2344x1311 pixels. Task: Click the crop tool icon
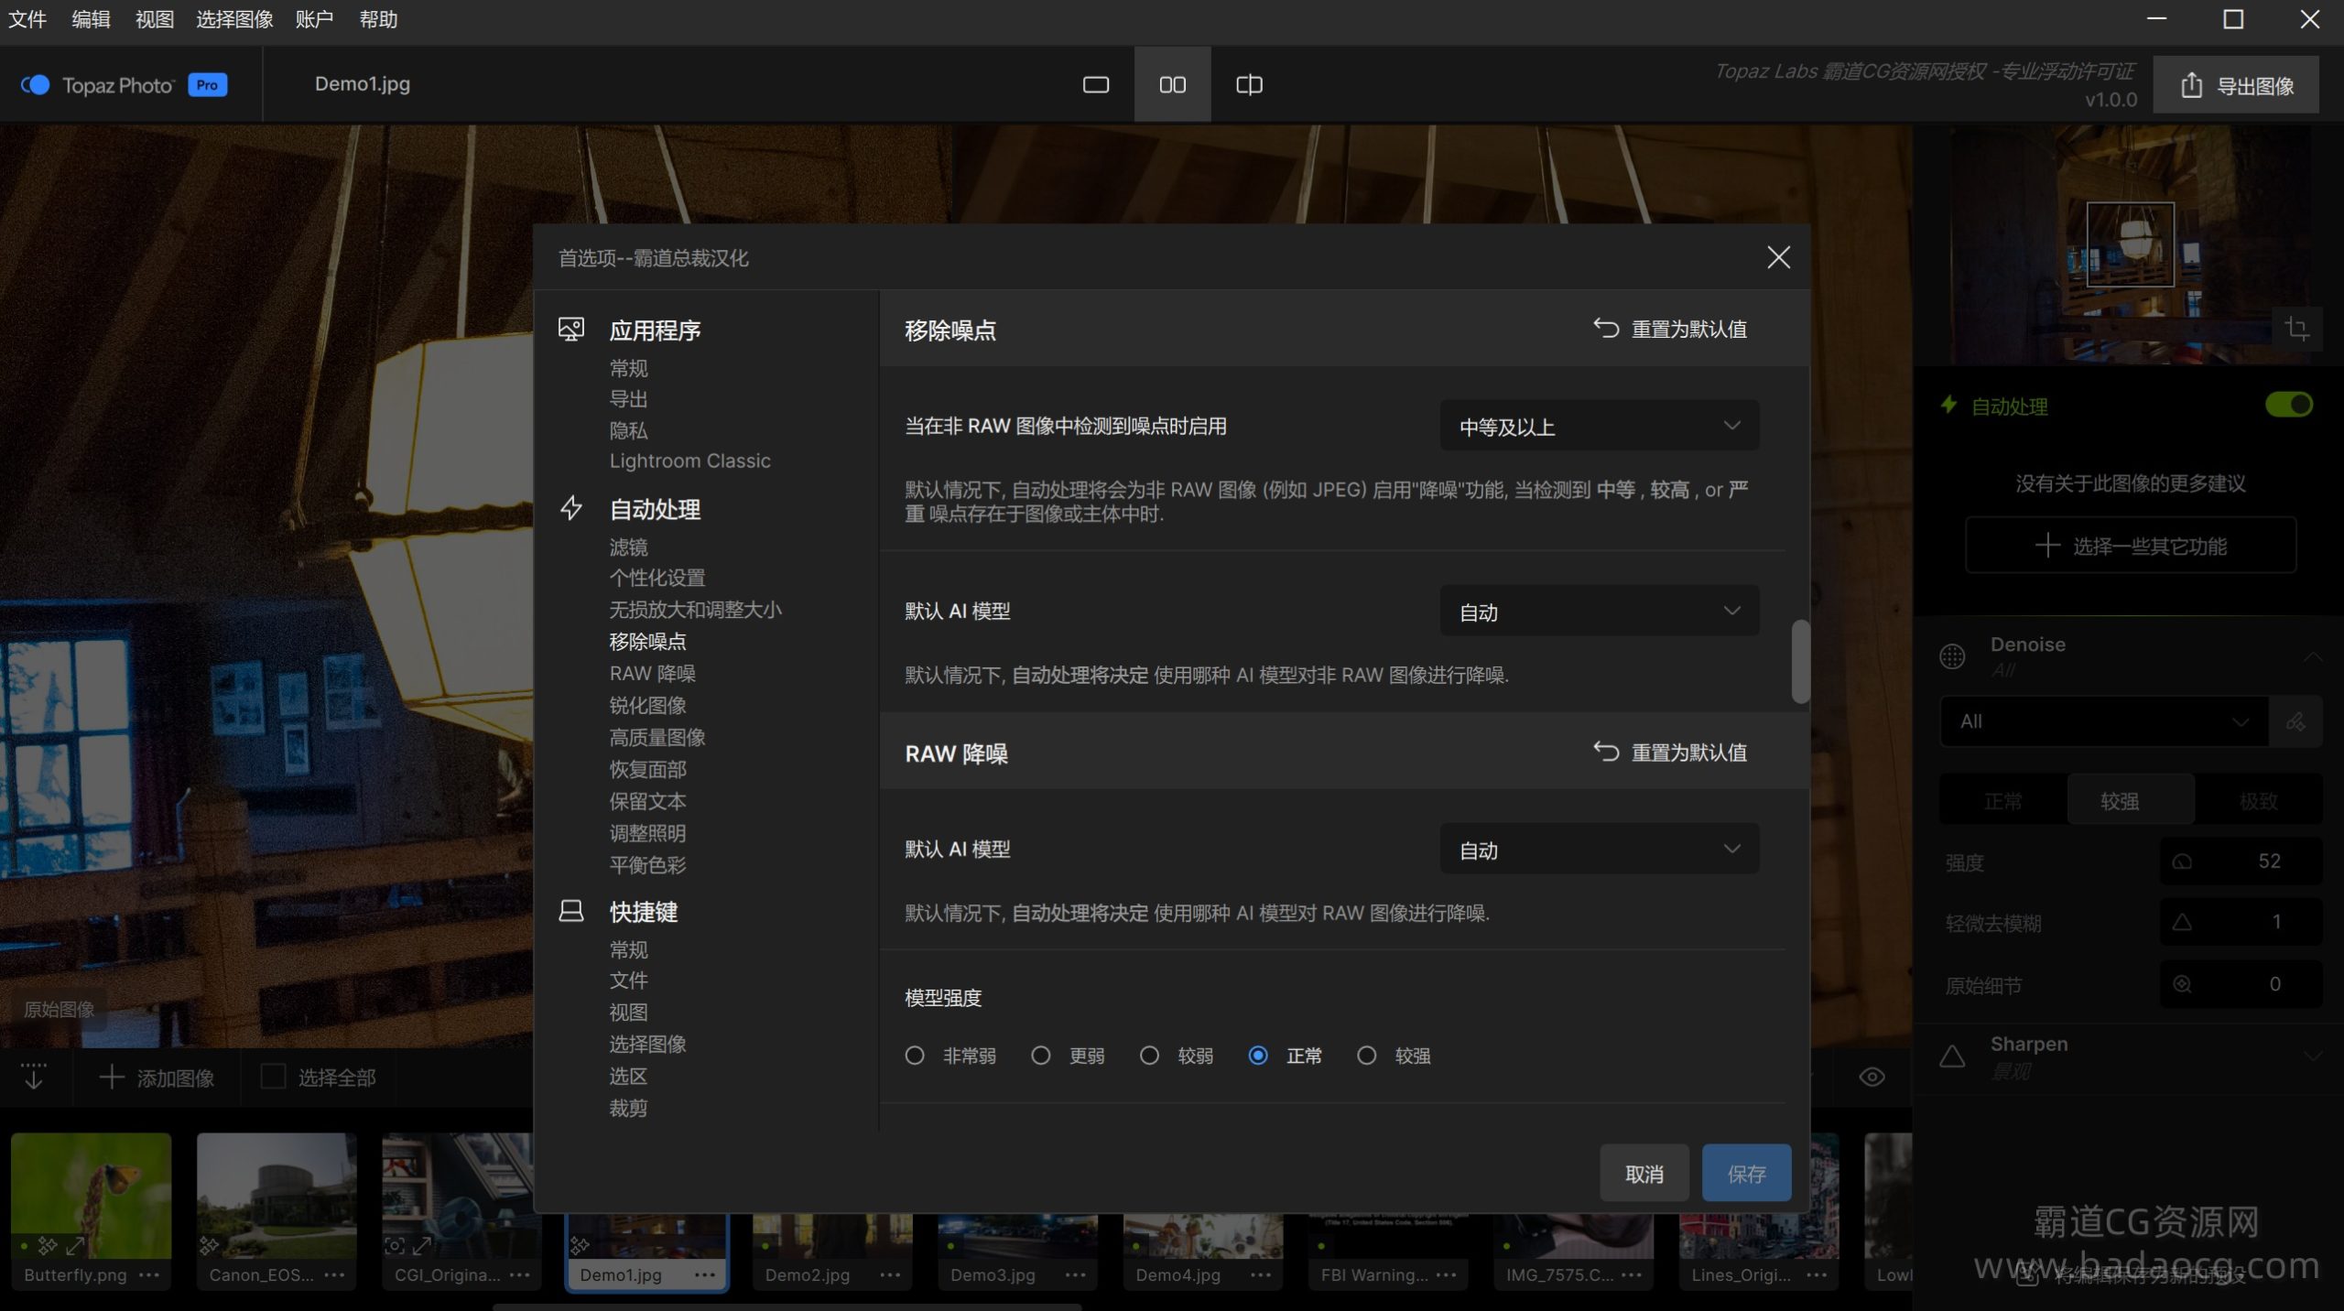(2296, 329)
